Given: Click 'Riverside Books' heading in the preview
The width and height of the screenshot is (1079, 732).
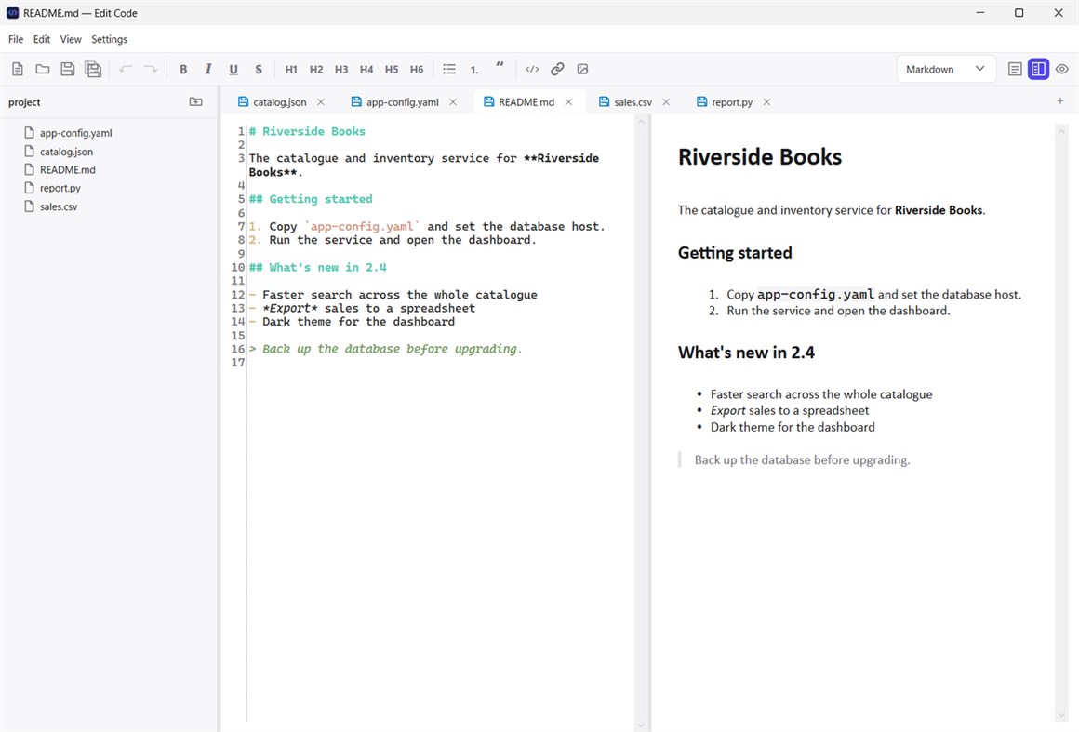Looking at the screenshot, I should [760, 157].
